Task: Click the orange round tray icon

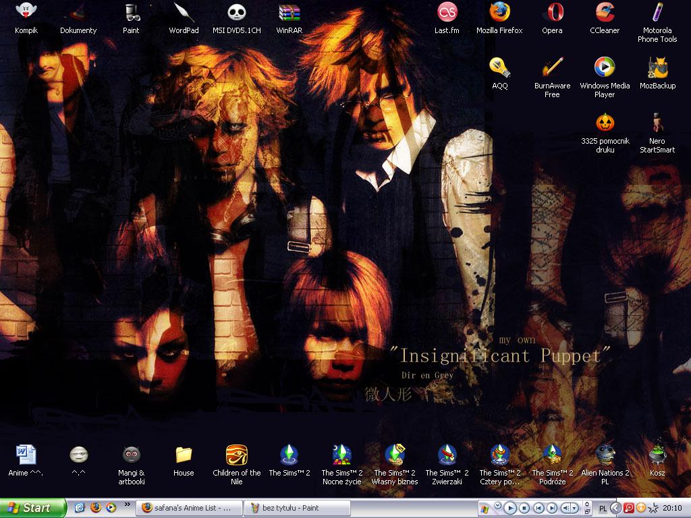Action: pyautogui.click(x=641, y=508)
